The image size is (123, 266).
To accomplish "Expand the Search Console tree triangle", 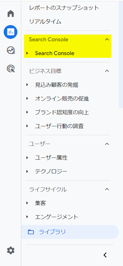I will [x=27, y=53].
